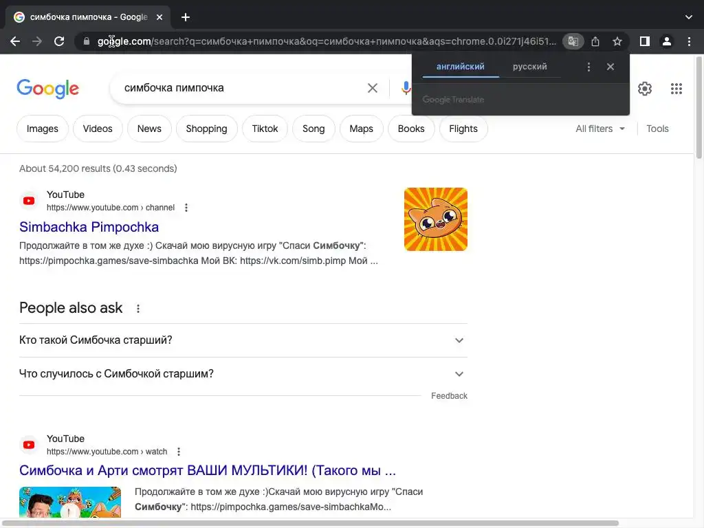The height and width of the screenshot is (528, 704).
Task: Filter results by Tiktok
Action: click(265, 129)
